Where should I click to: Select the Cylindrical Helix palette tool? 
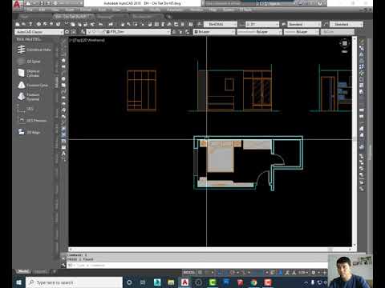34,50
